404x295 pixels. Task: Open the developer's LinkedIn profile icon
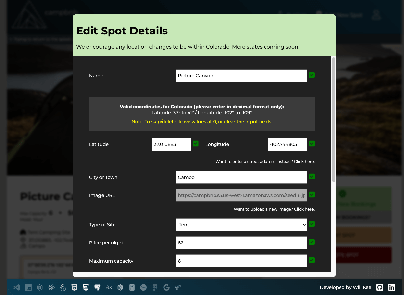(x=391, y=287)
